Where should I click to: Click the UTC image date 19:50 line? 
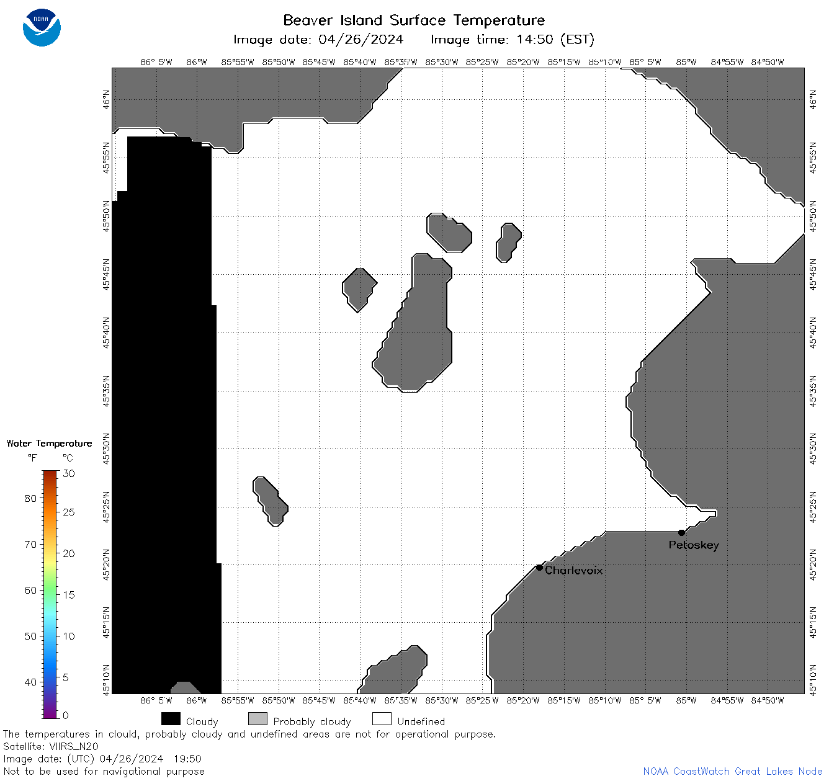102,759
